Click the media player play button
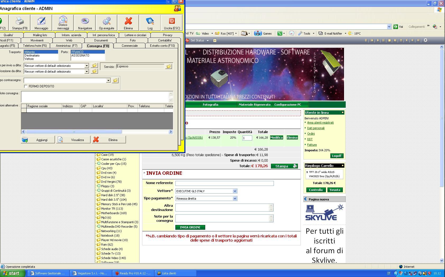 pyautogui.click(x=378, y=40)
